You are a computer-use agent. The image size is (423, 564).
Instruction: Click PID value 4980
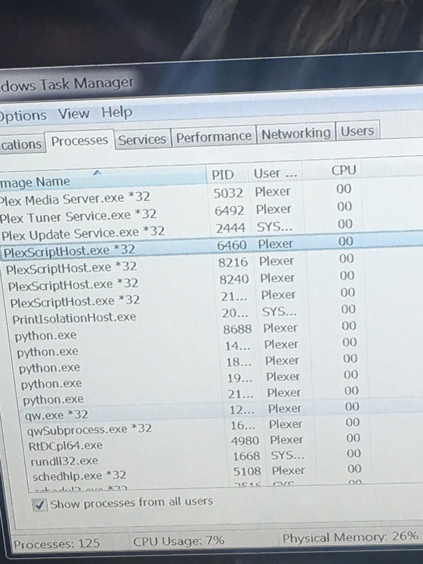coord(245,440)
